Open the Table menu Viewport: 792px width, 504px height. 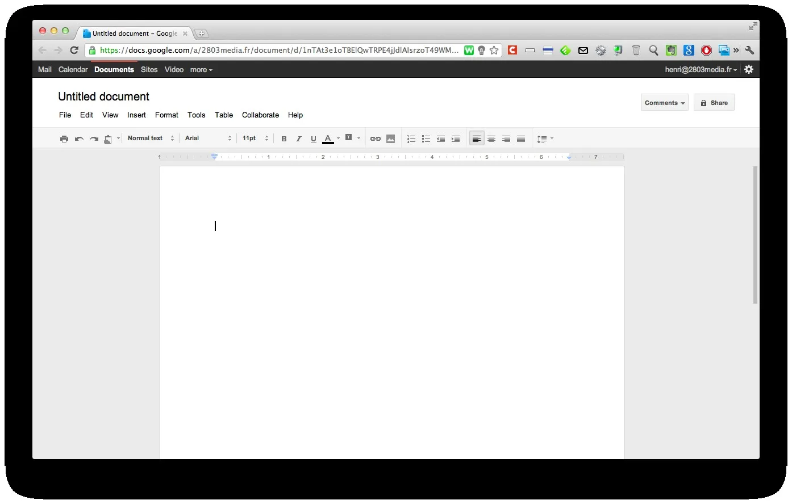[224, 115]
